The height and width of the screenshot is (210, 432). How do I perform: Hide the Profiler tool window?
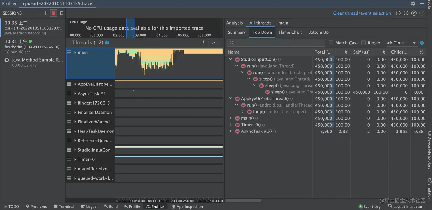click(422, 4)
